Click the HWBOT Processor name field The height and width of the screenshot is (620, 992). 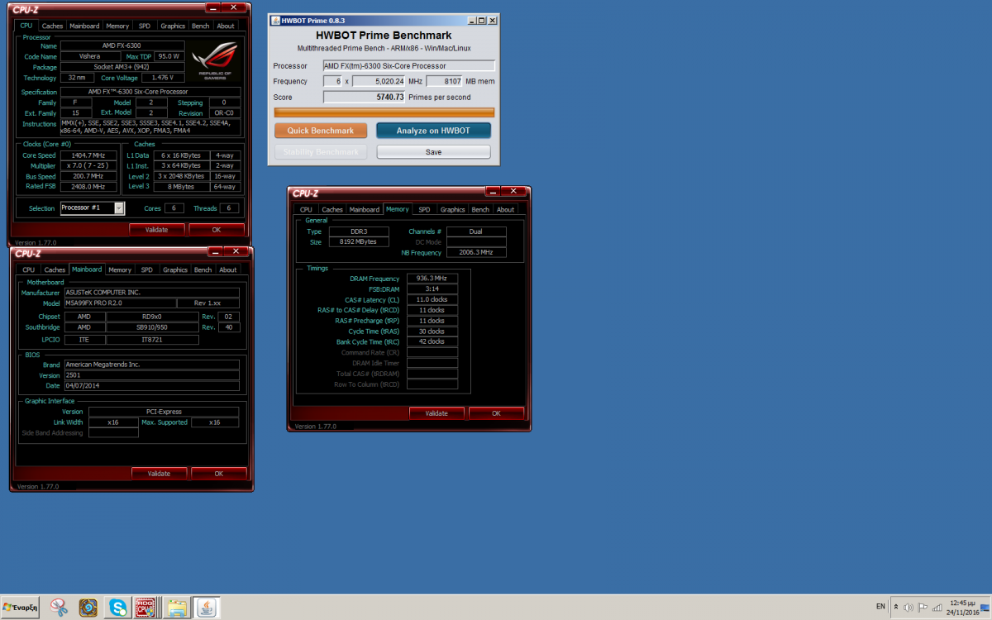[x=409, y=66]
